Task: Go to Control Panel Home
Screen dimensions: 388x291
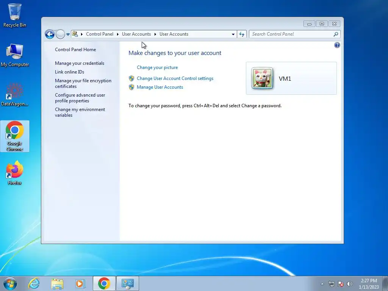Action: [x=75, y=50]
